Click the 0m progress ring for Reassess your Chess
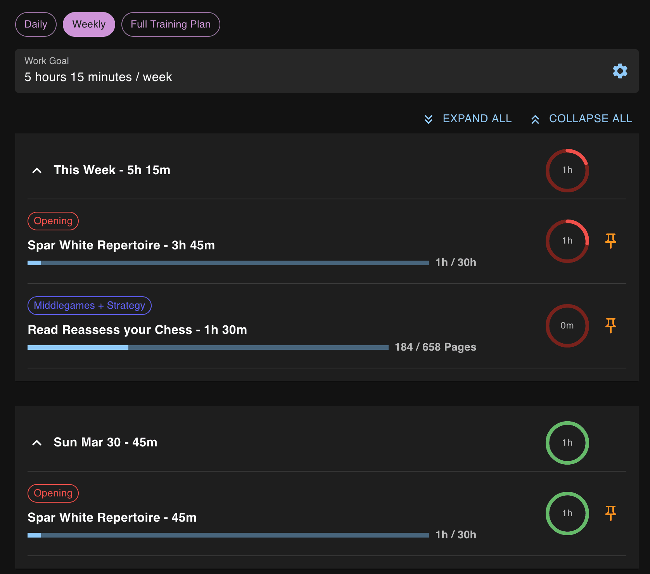 tap(567, 325)
